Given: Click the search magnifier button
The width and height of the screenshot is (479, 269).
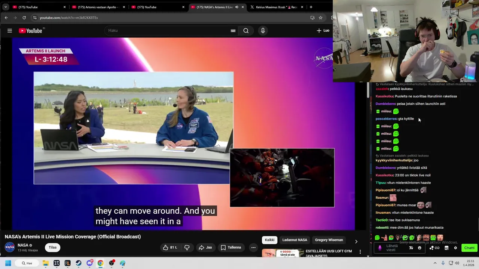Looking at the screenshot, I should [x=246, y=31].
